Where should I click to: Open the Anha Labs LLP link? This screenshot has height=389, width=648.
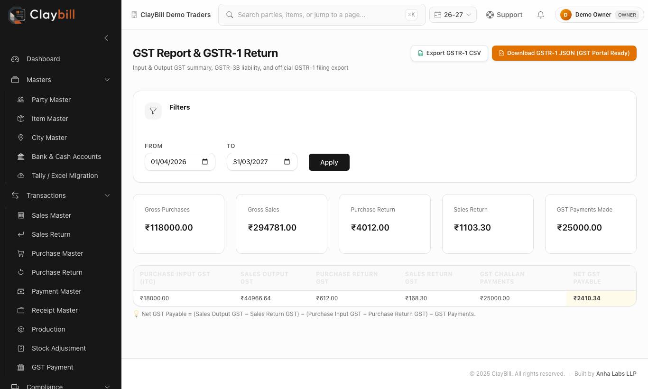click(616, 374)
